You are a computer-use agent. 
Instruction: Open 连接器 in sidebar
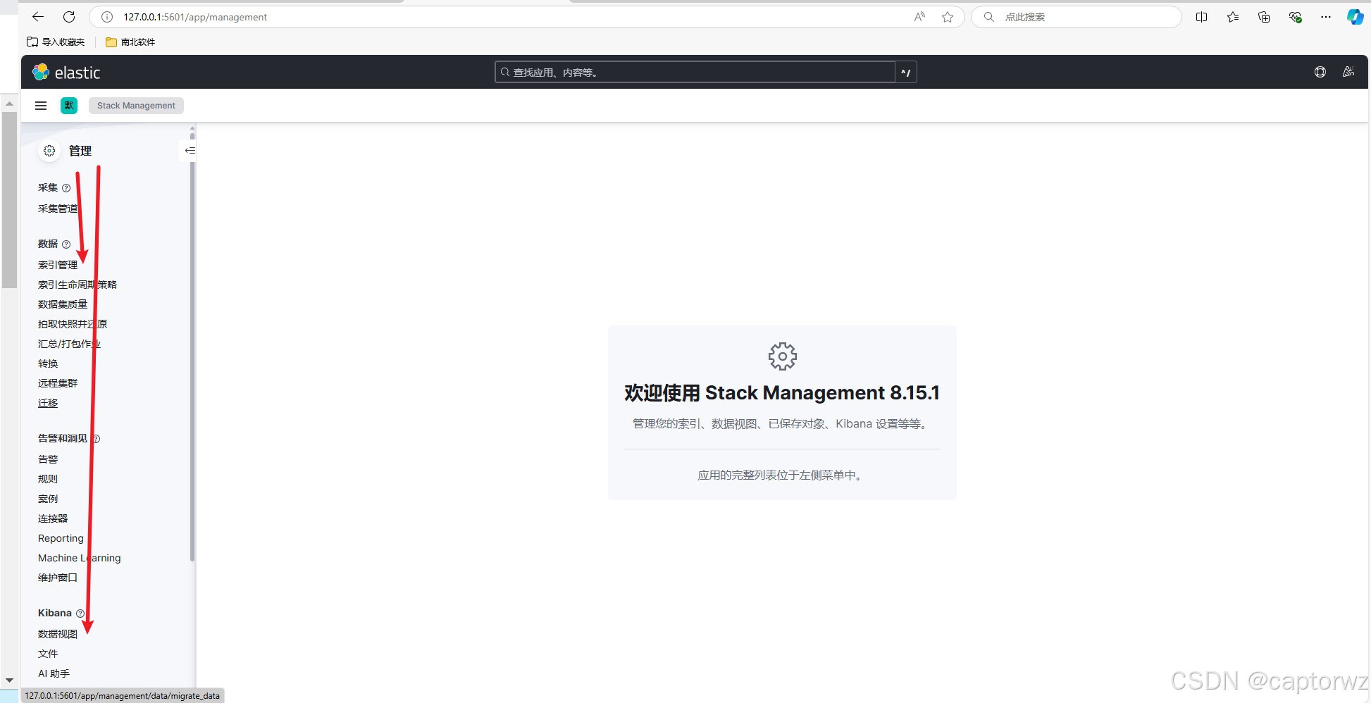pyautogui.click(x=53, y=518)
